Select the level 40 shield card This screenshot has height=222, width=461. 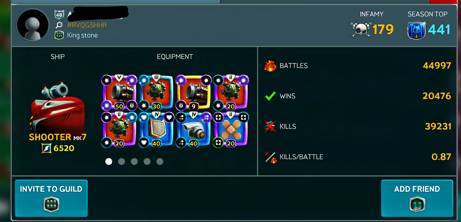(x=156, y=129)
